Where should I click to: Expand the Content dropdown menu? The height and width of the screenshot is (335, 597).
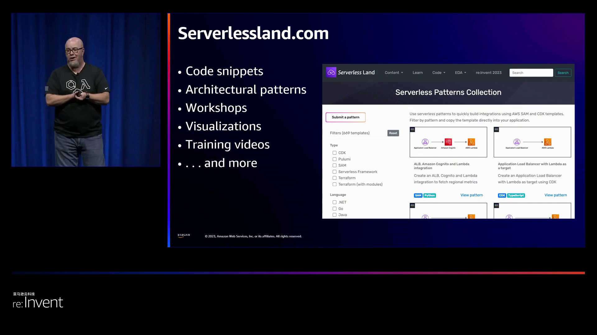click(394, 73)
